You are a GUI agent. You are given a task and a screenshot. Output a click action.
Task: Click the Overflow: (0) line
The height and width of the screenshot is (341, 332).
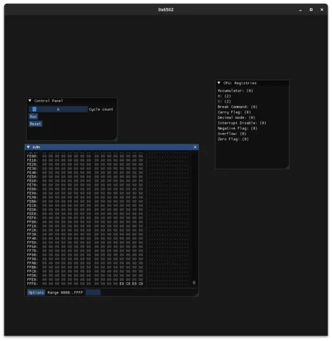(232, 134)
